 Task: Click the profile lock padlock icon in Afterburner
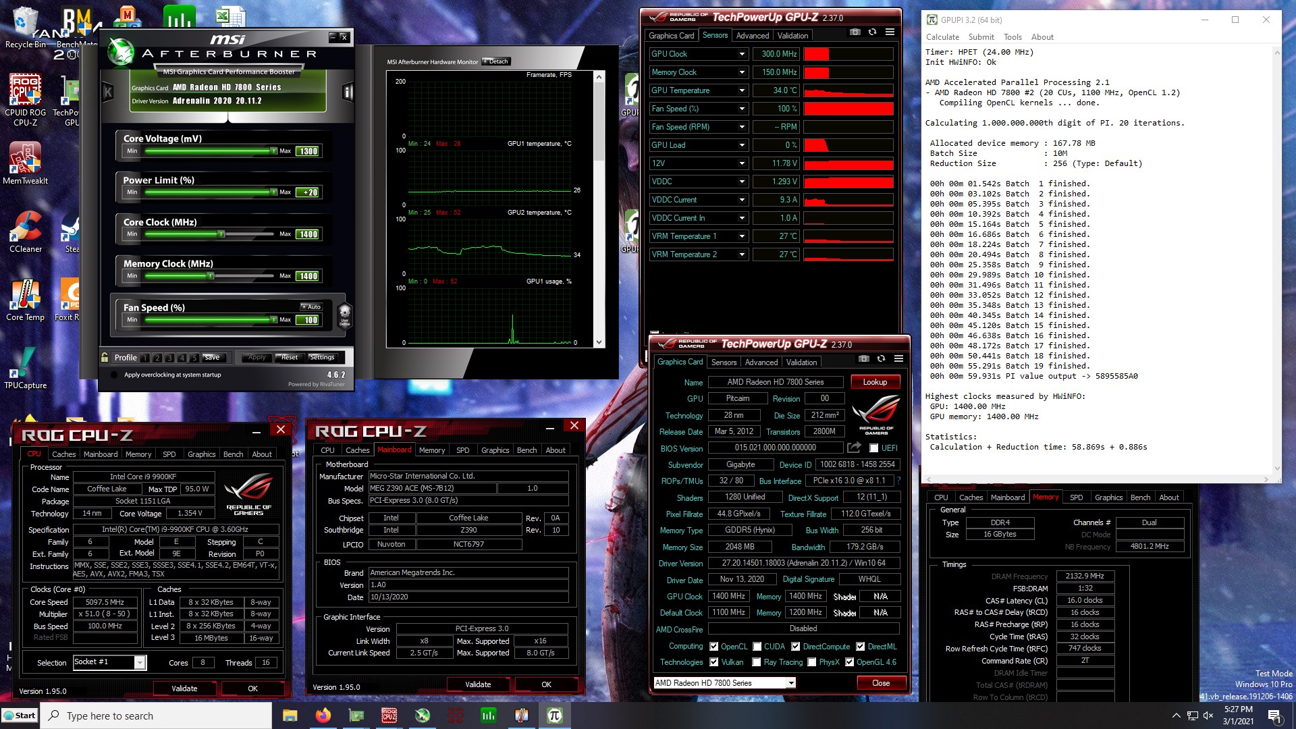[x=105, y=357]
